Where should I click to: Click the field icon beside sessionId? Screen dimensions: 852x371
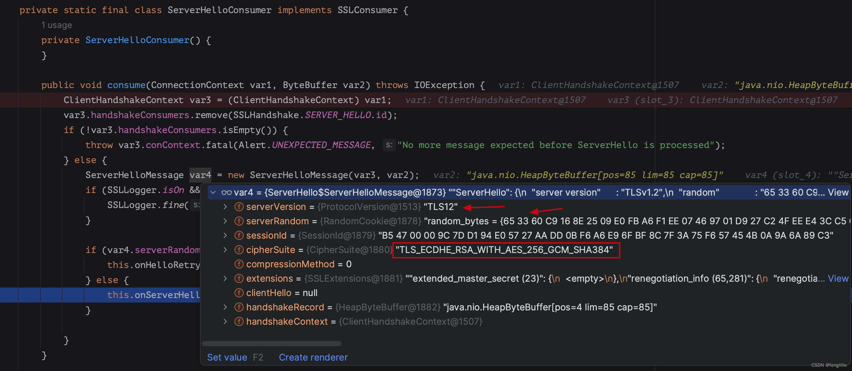[239, 235]
